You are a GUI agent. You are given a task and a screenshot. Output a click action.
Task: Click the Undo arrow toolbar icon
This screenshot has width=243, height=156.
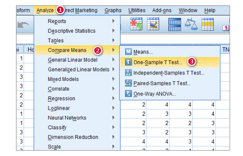tap(23, 25)
